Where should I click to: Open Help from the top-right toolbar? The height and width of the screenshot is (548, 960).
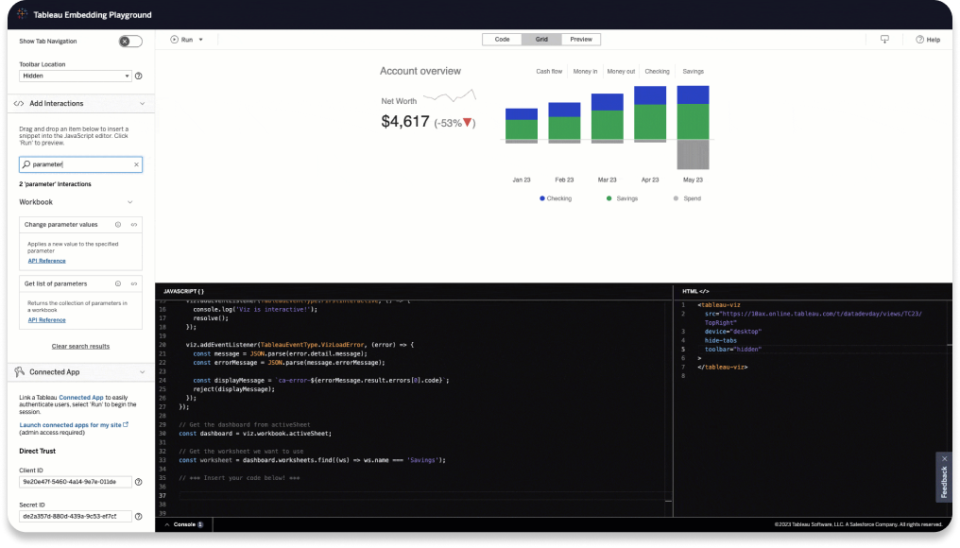tap(927, 40)
